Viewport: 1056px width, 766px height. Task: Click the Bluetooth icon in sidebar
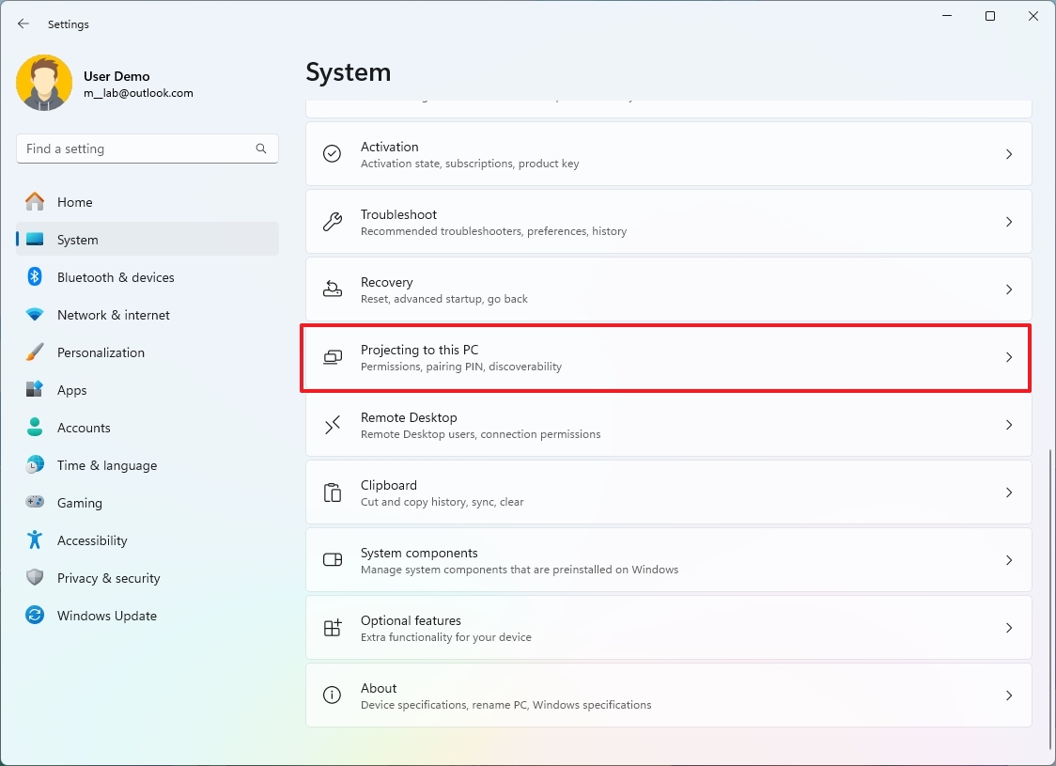pyautogui.click(x=35, y=277)
